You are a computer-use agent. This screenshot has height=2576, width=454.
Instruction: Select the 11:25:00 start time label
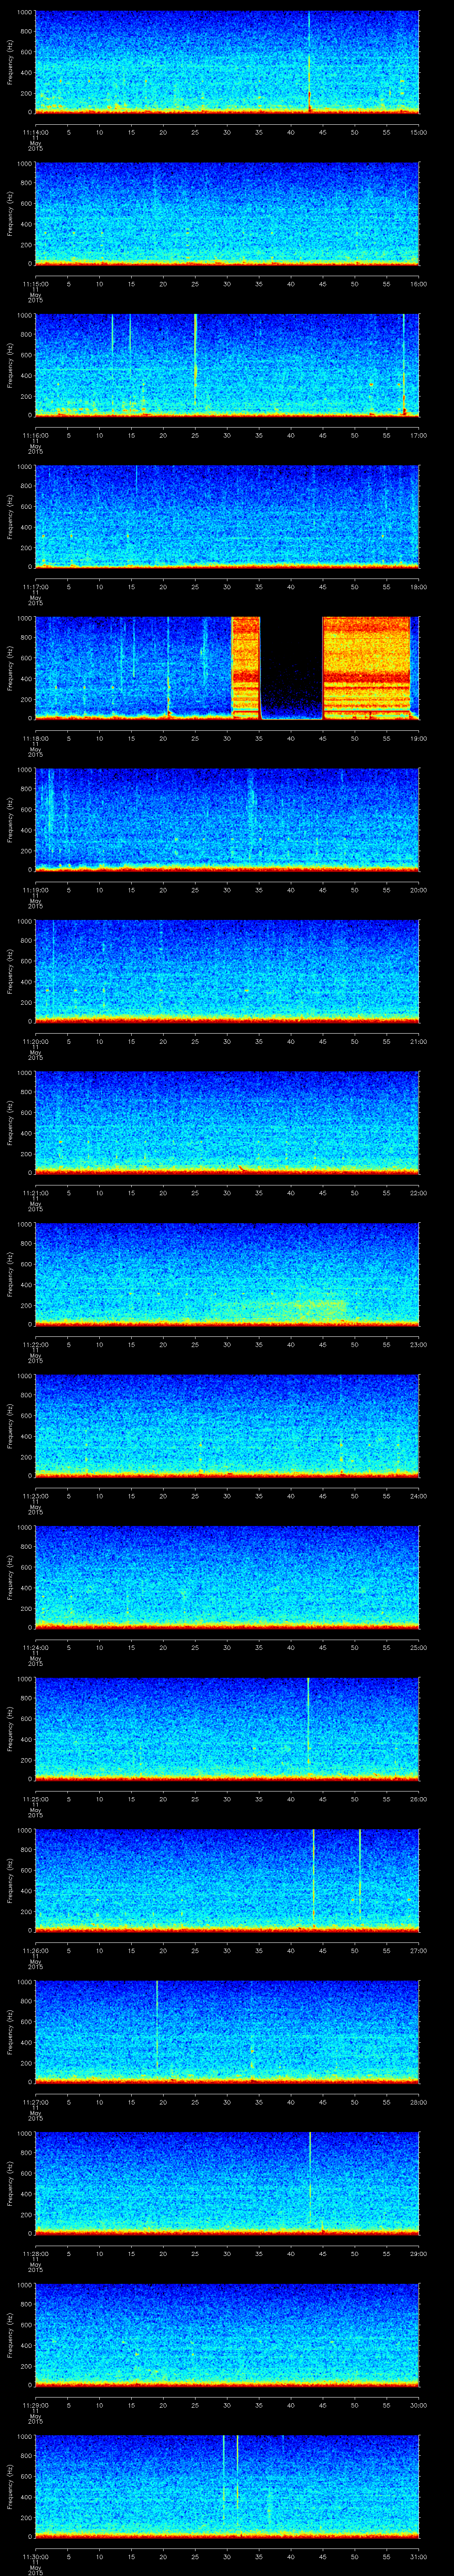35,1799
